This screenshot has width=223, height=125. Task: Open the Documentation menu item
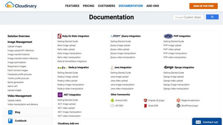point(131,6)
